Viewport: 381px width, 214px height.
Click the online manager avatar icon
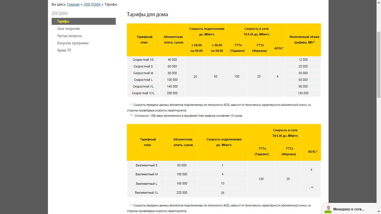click(328, 209)
